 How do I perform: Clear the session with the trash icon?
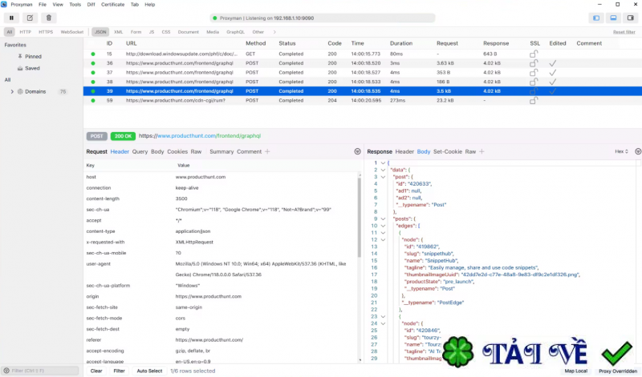coord(49,18)
